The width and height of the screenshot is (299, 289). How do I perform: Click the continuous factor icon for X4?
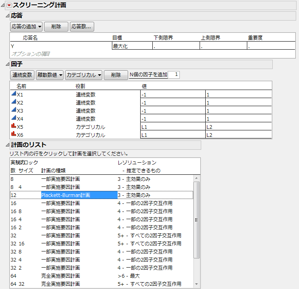pos(13,119)
